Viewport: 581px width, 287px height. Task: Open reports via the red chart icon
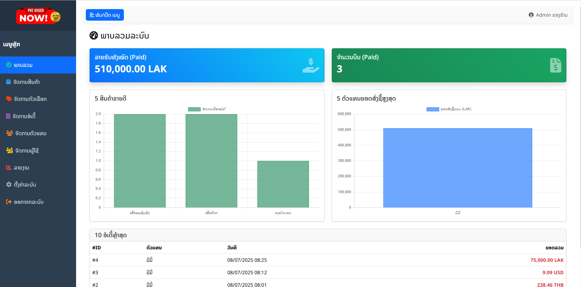[x=9, y=168]
